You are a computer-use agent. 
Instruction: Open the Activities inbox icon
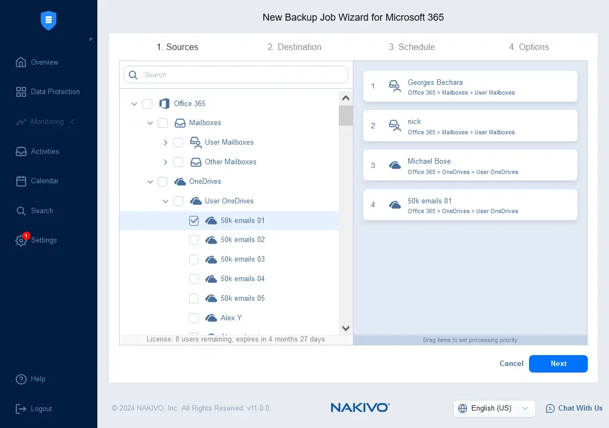21,152
